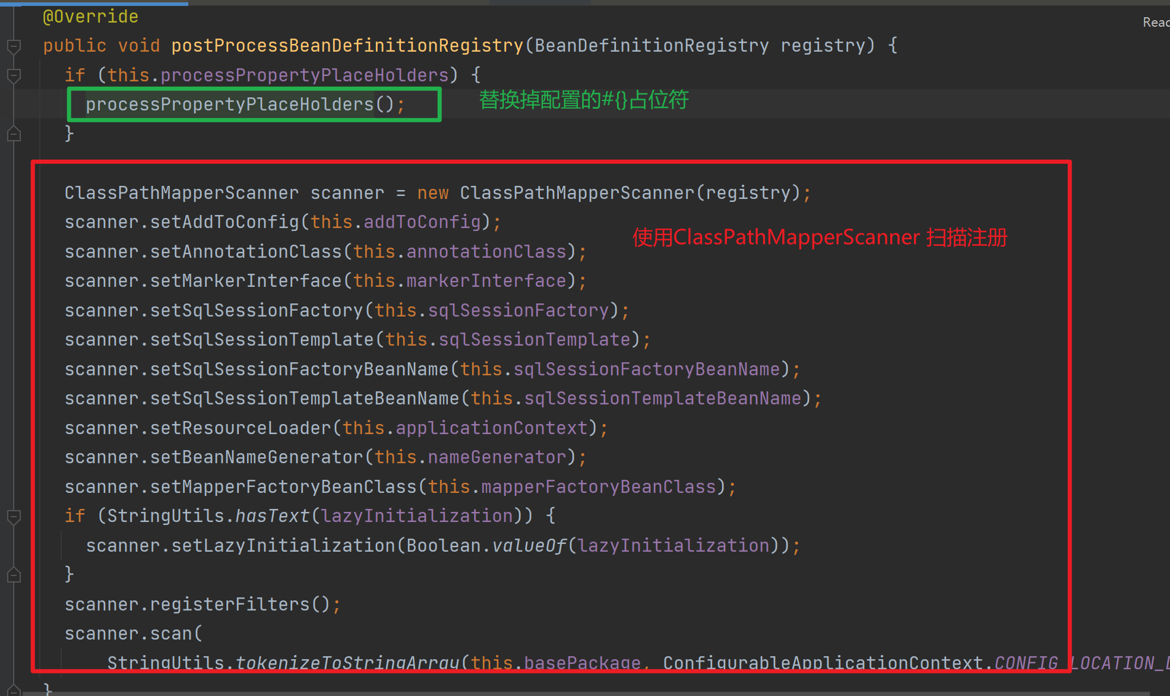This screenshot has height=696, width=1170.
Task: Click the @Override annotation
Action: tap(90, 17)
